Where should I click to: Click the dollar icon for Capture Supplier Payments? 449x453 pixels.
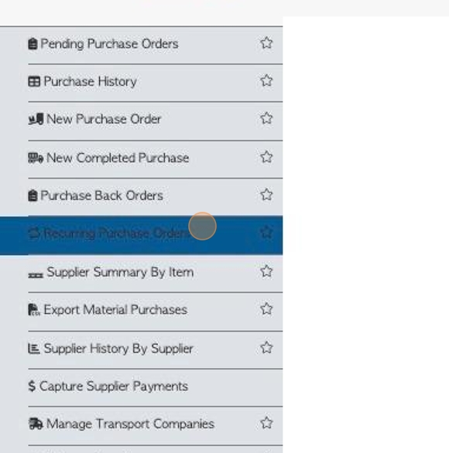coord(32,387)
